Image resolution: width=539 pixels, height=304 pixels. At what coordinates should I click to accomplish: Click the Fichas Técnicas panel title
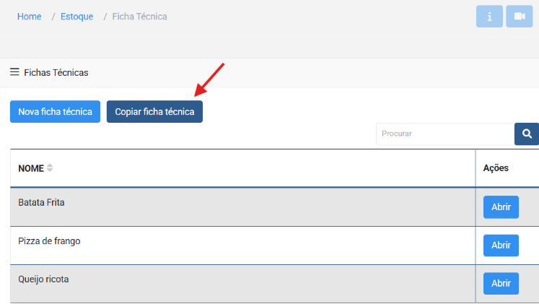click(x=56, y=73)
